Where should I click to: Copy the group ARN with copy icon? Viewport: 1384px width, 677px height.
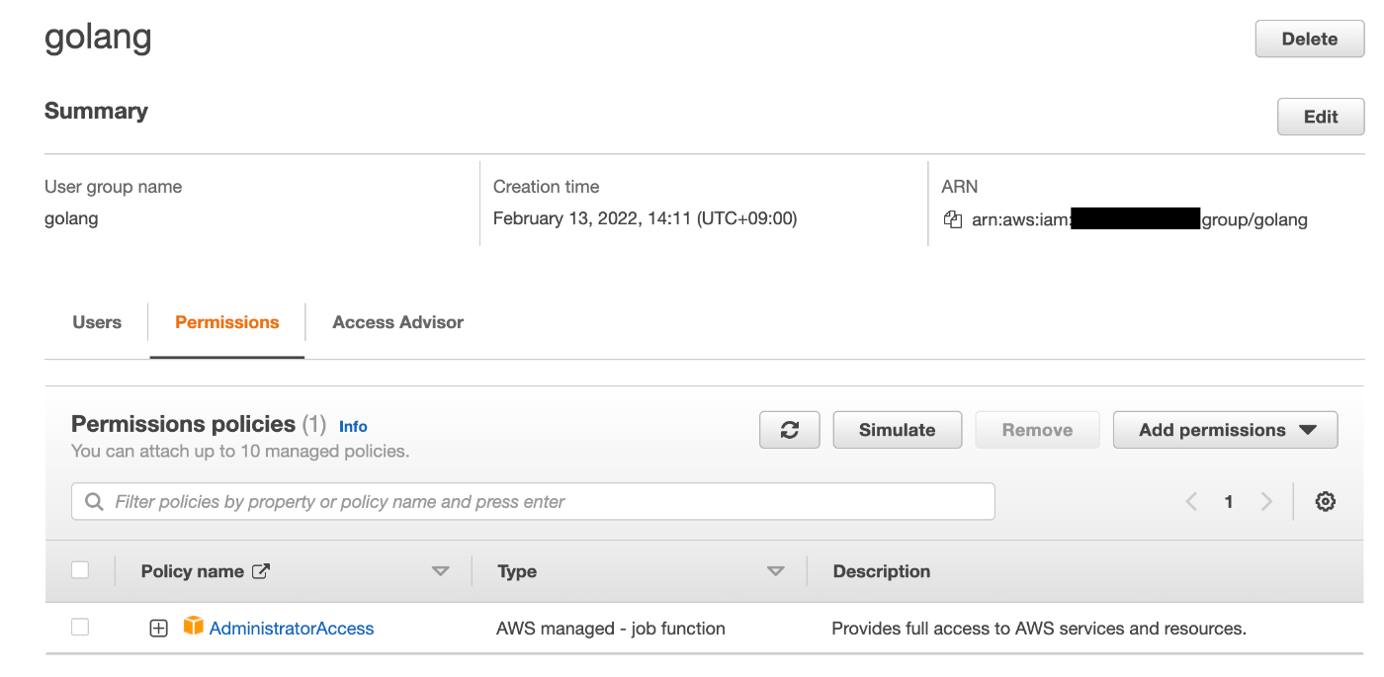coord(953,219)
